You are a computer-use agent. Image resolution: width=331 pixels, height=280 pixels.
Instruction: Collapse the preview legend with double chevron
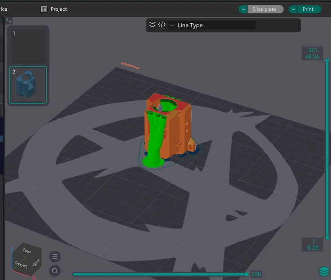point(152,25)
